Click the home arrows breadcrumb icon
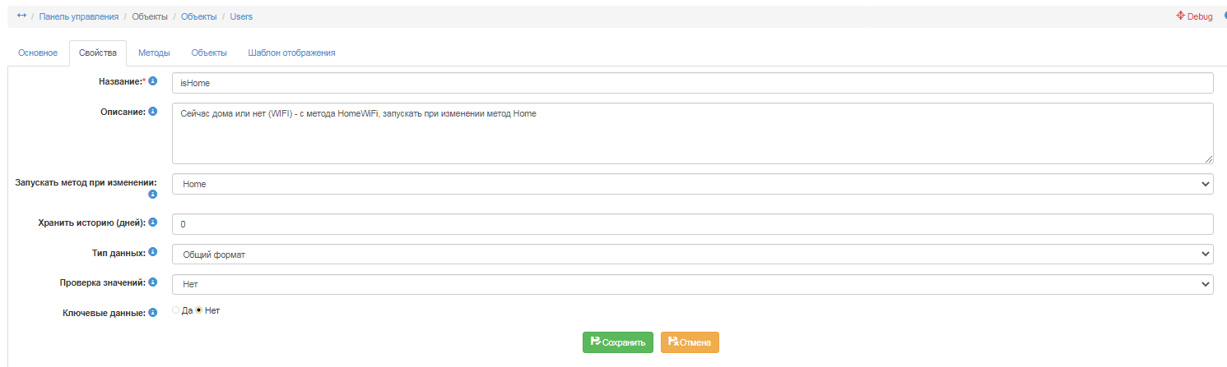 click(x=22, y=16)
